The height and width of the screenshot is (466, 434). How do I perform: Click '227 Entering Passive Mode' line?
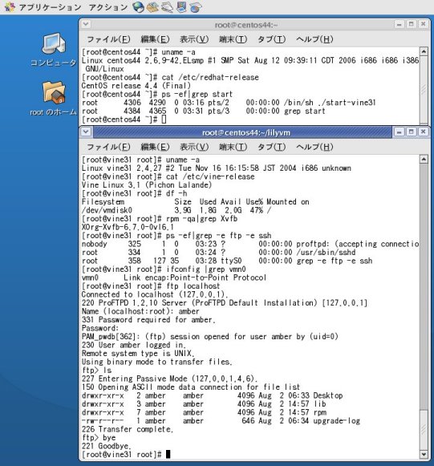(x=169, y=379)
